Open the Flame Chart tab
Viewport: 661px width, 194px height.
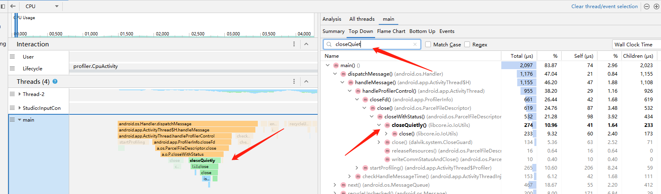point(391,31)
